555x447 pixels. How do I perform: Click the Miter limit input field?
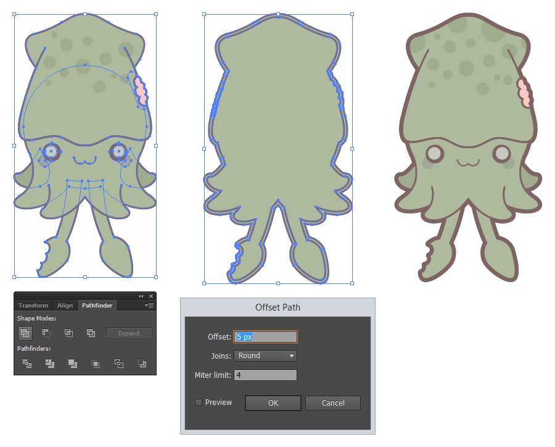[x=265, y=375]
